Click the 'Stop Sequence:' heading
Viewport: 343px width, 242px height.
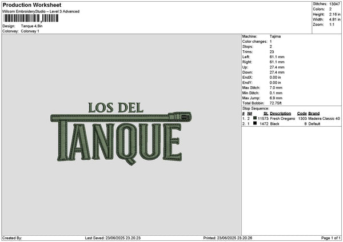click(x=256, y=108)
